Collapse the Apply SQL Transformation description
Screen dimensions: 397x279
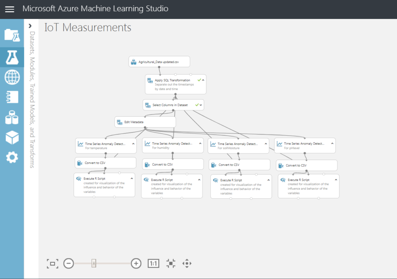(203, 80)
